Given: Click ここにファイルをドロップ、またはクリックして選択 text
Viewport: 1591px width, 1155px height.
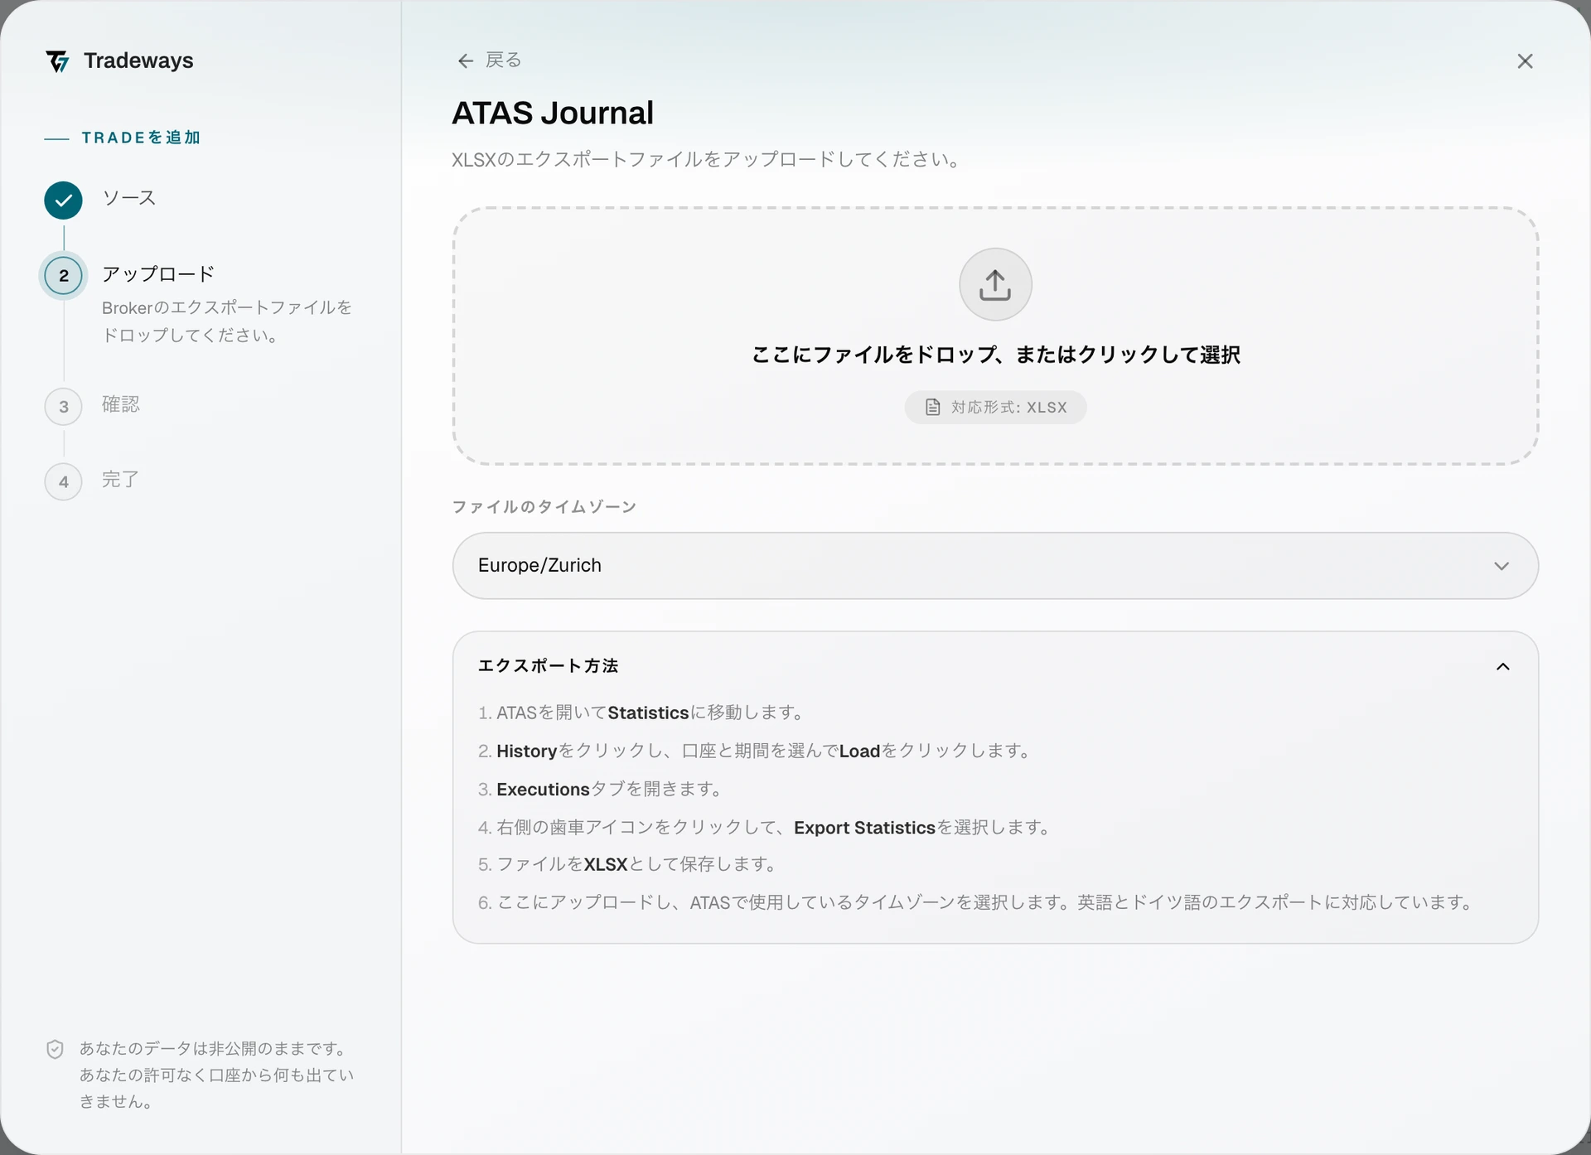Looking at the screenshot, I should click(x=995, y=355).
